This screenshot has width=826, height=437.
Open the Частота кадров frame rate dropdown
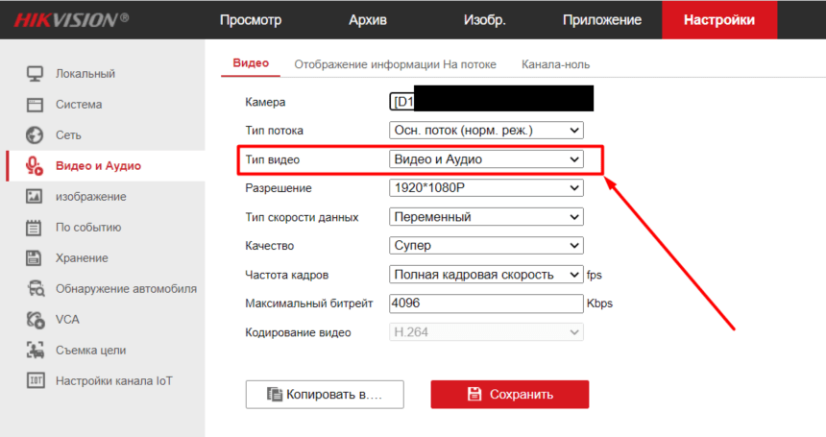click(x=485, y=275)
